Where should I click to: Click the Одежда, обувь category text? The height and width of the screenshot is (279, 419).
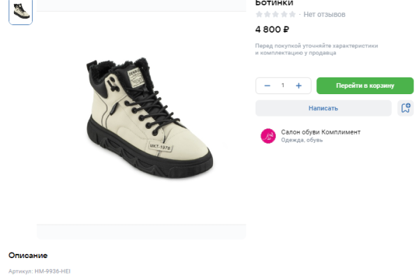tap(302, 140)
